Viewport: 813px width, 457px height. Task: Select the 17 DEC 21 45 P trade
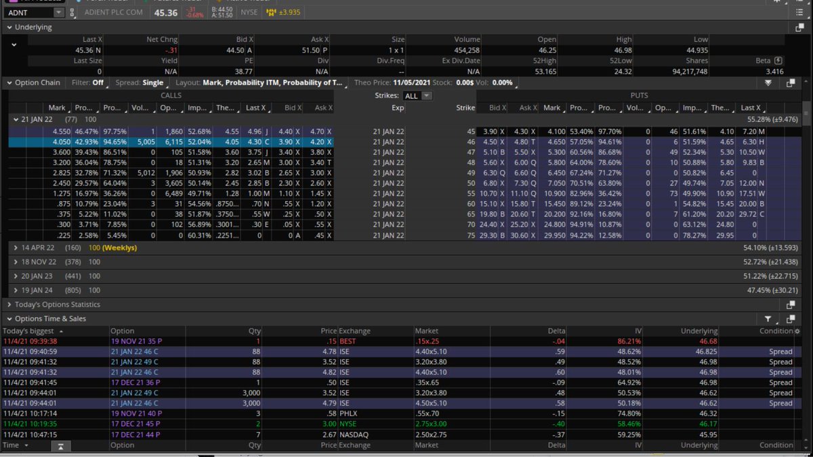click(398, 424)
